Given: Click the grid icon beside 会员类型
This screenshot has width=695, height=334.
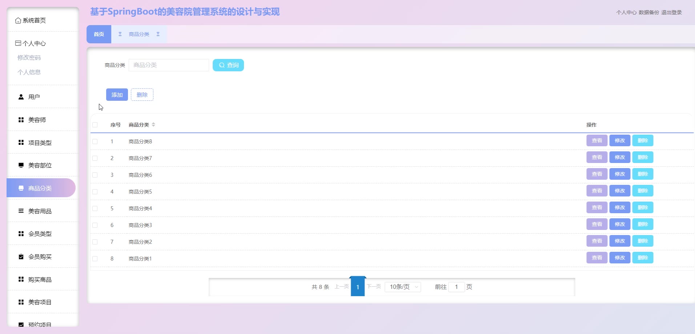Looking at the screenshot, I should 21,234.
